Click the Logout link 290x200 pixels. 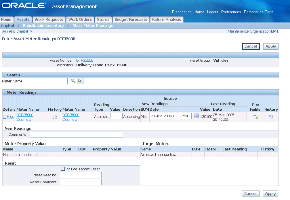213,12
